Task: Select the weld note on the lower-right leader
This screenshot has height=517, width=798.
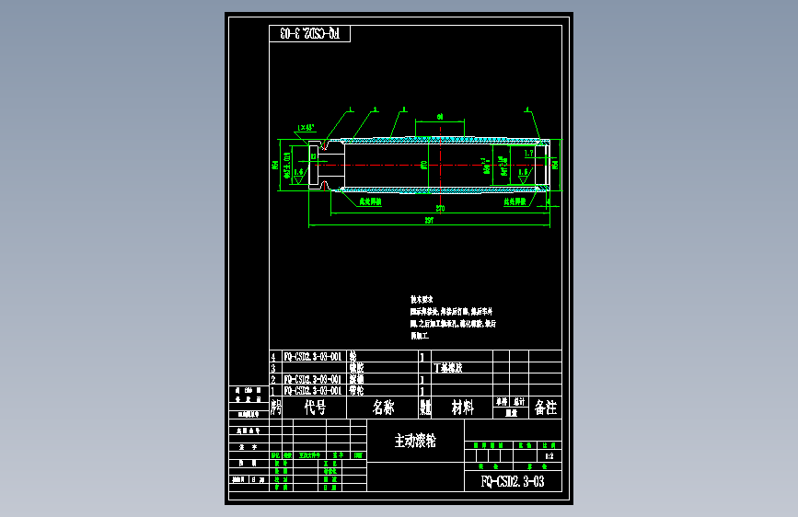Action: 515,201
